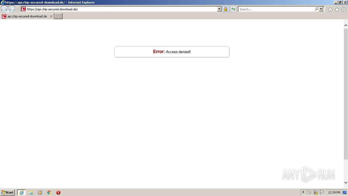Click the browser Back arrow button
The width and height of the screenshot is (348, 196).
4,9
